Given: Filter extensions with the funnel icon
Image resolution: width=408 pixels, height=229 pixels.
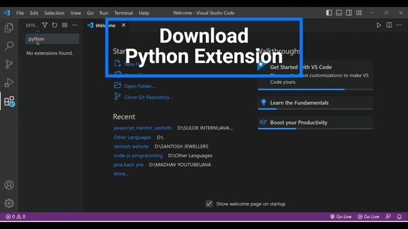Looking at the screenshot, I should 45,25.
